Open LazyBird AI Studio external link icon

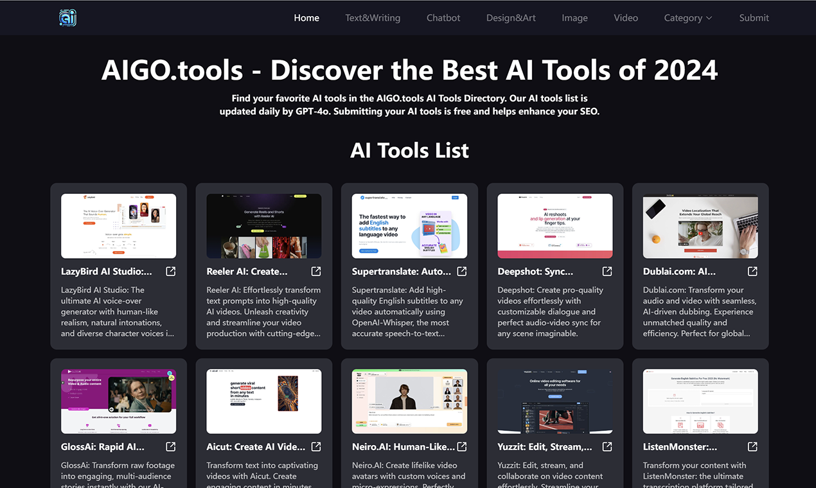click(x=170, y=271)
